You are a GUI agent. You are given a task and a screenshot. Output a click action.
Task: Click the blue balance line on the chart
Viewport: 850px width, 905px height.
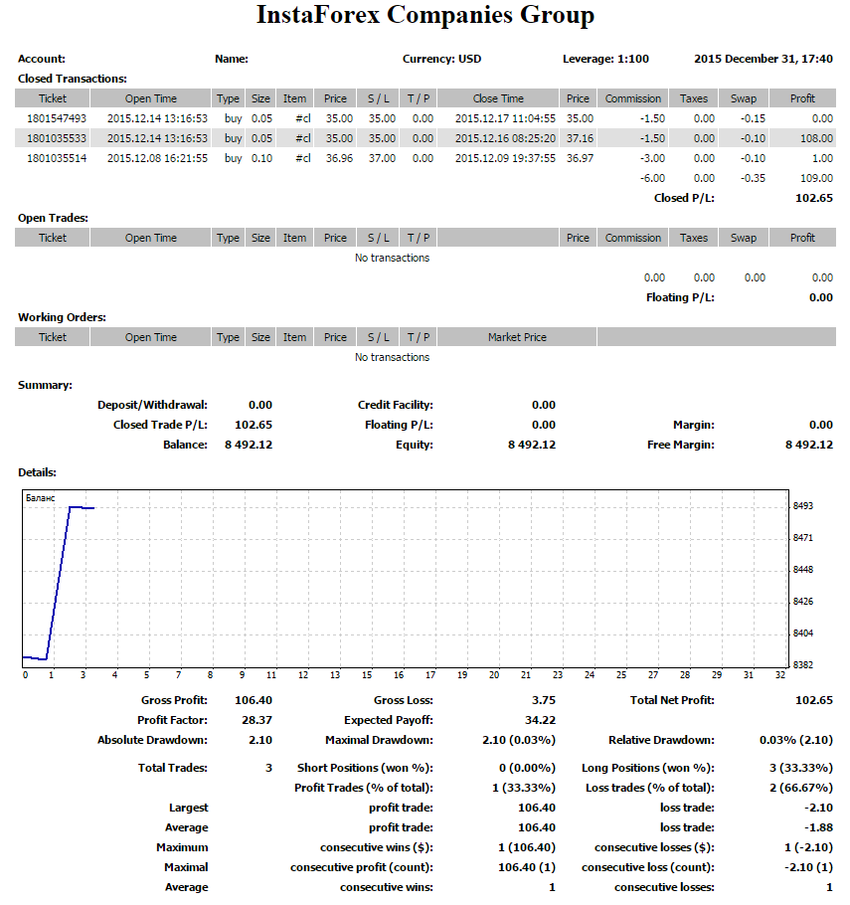[58, 583]
